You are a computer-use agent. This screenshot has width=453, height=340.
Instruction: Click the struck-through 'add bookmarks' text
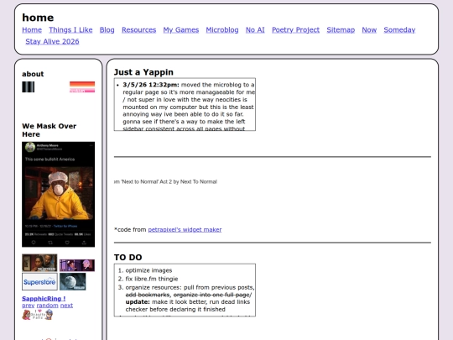[x=148, y=295]
